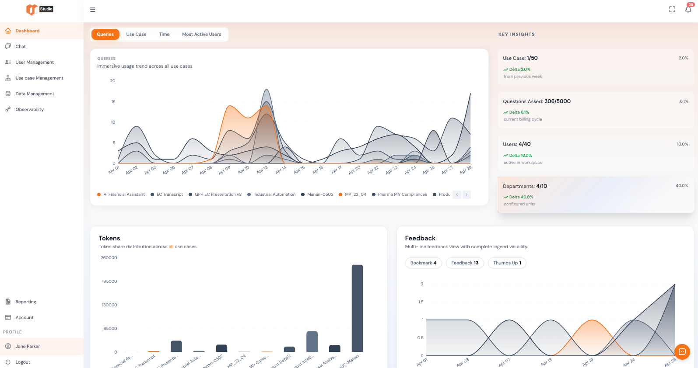
Task: Click the KEY INSIGHTS heading
Action: point(516,34)
